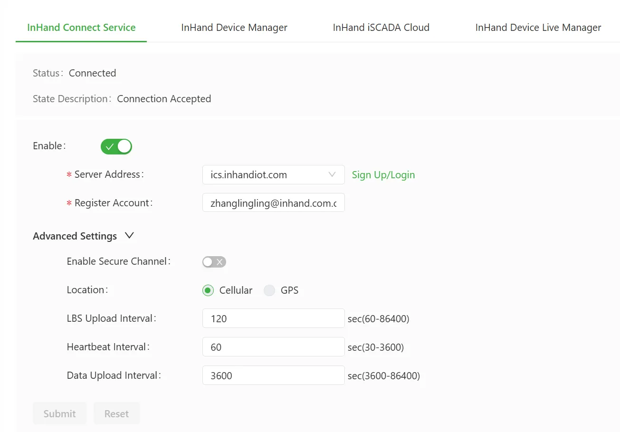
Task: Click the Heartbeat Interval input field
Action: (x=274, y=347)
